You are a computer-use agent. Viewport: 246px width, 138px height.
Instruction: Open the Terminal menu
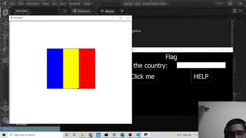pos(75,3)
